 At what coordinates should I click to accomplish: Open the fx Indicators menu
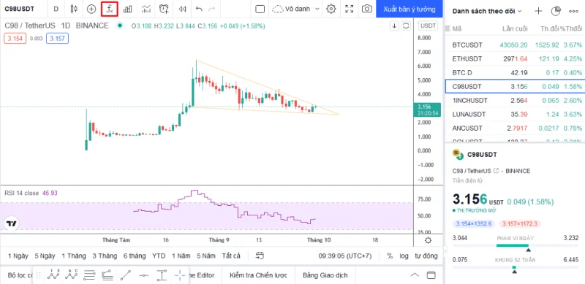(110, 9)
